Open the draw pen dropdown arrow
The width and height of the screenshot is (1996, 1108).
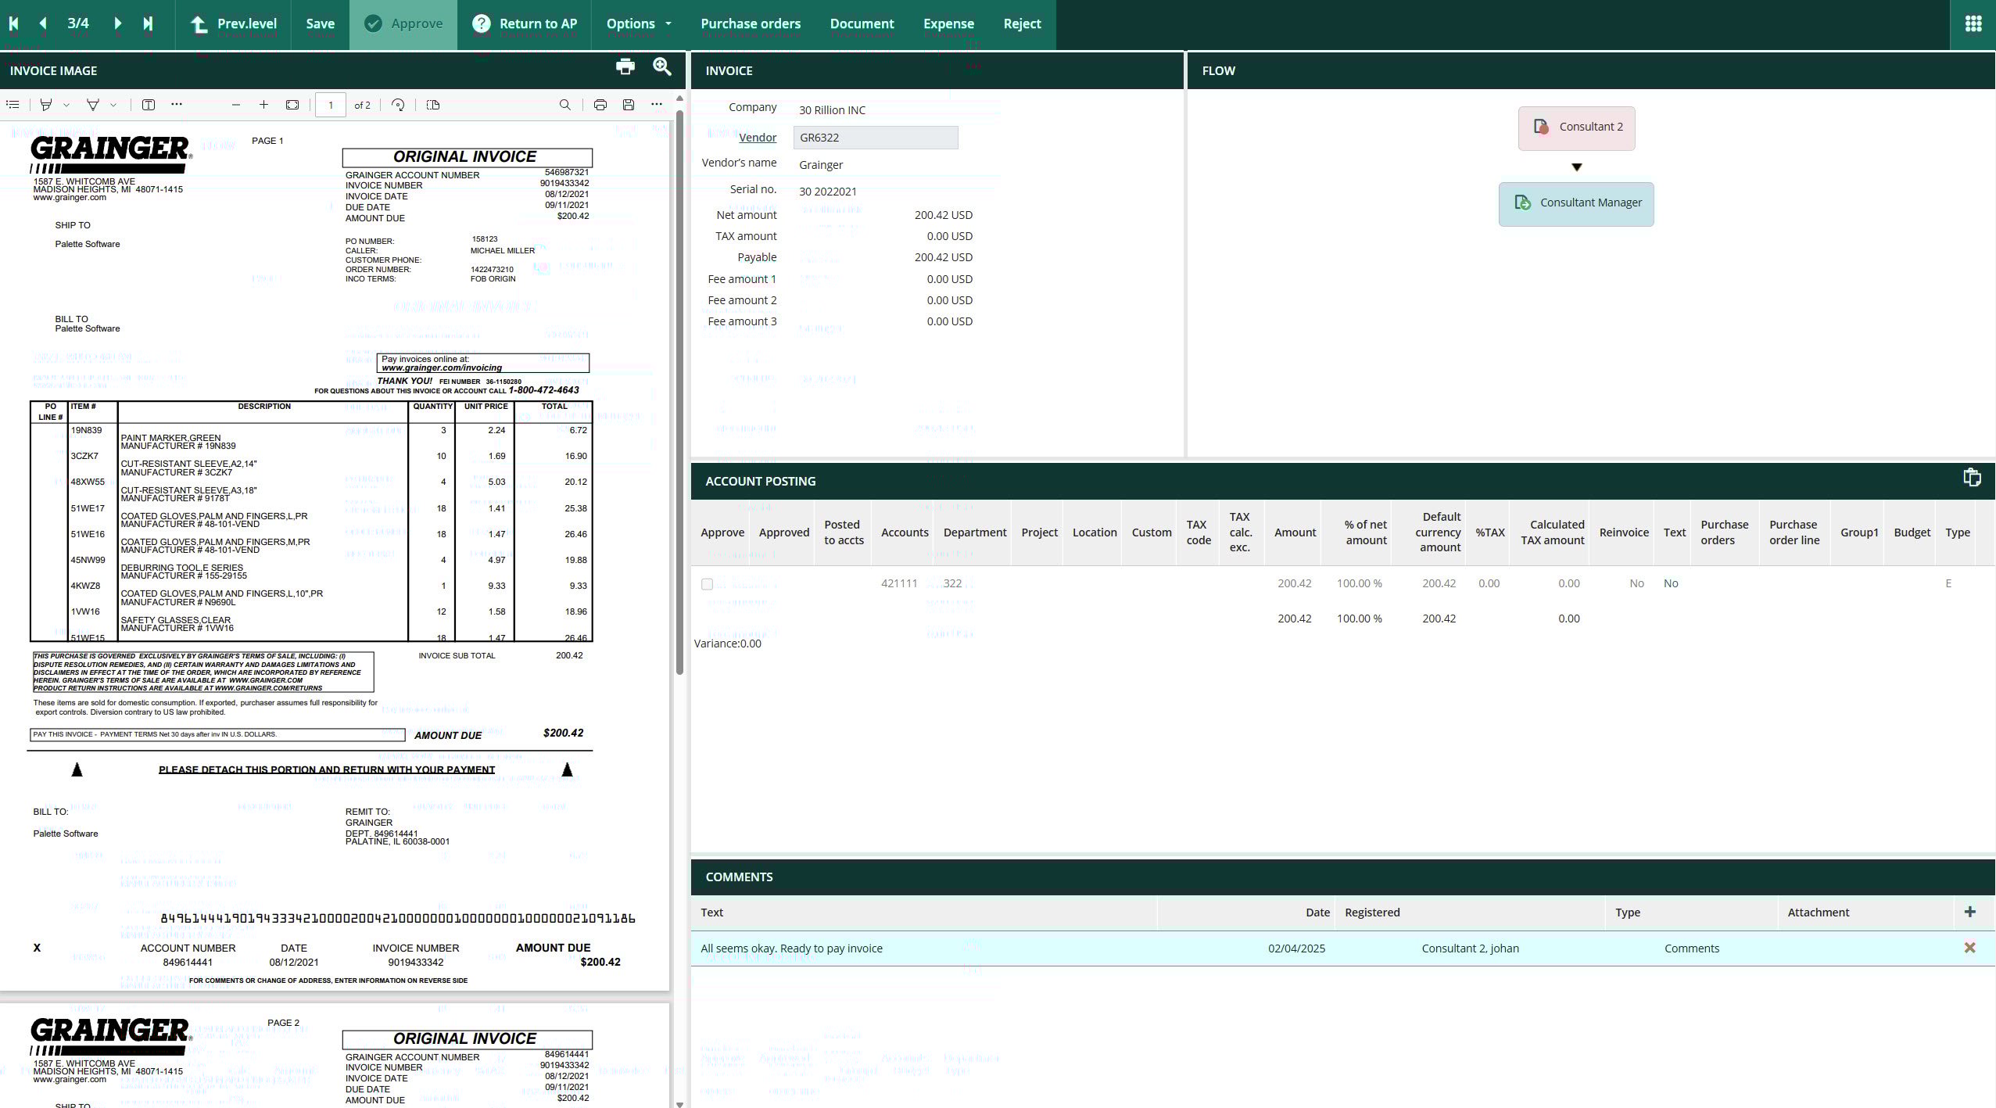[x=113, y=105]
